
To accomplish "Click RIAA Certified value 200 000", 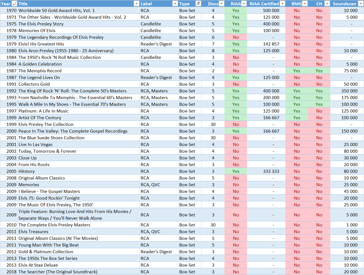I will tap(266, 97).
